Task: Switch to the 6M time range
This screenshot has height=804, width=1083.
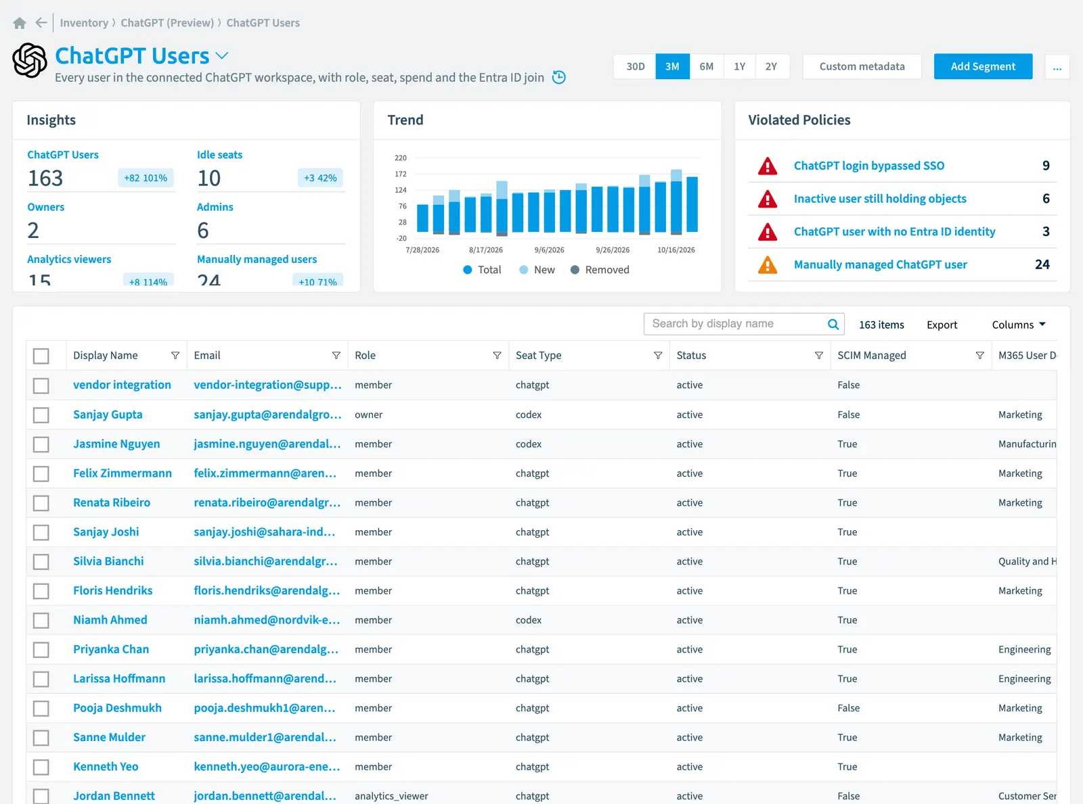Action: coord(707,66)
